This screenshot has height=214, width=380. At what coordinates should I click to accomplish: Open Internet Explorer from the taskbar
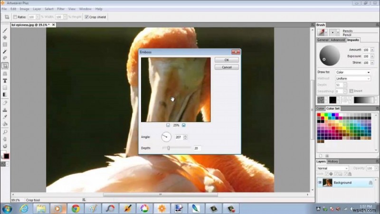pos(24,208)
